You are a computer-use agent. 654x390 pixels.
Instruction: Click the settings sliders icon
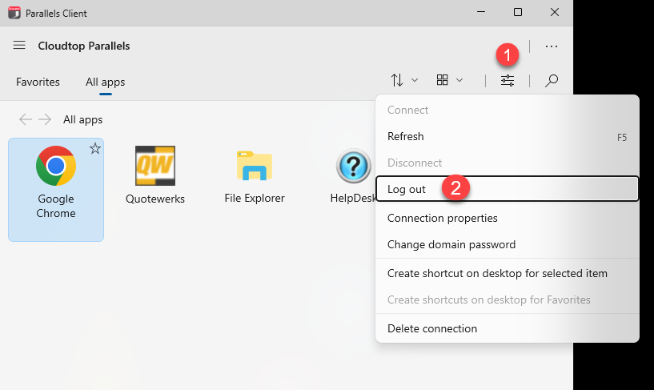point(508,80)
